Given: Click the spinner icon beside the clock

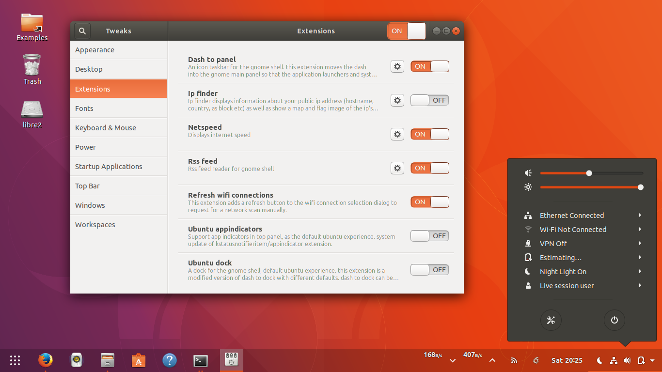Looking at the screenshot, I should pyautogui.click(x=536, y=360).
